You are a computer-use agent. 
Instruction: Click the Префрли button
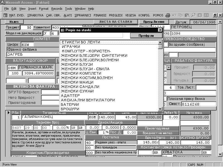[146, 36]
